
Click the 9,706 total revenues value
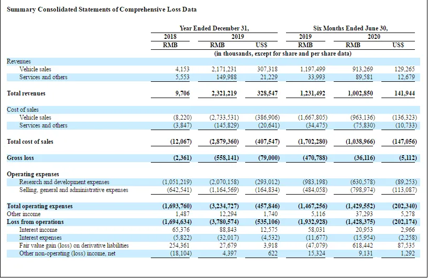point(182,93)
